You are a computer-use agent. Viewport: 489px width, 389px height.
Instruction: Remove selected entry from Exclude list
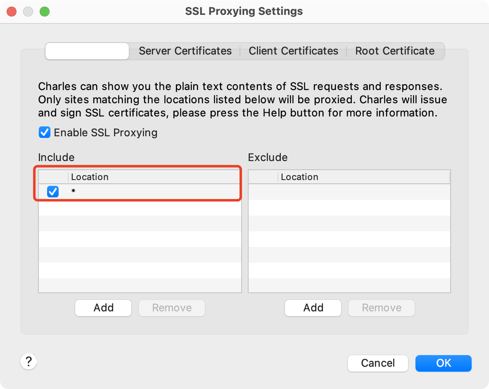tap(382, 308)
